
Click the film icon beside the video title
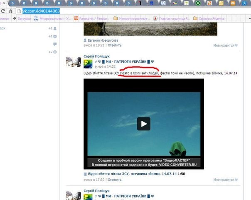pos(85,174)
